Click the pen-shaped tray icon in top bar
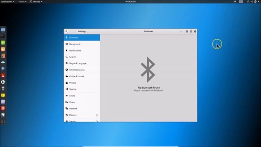The image size is (261, 147). coord(248,2)
